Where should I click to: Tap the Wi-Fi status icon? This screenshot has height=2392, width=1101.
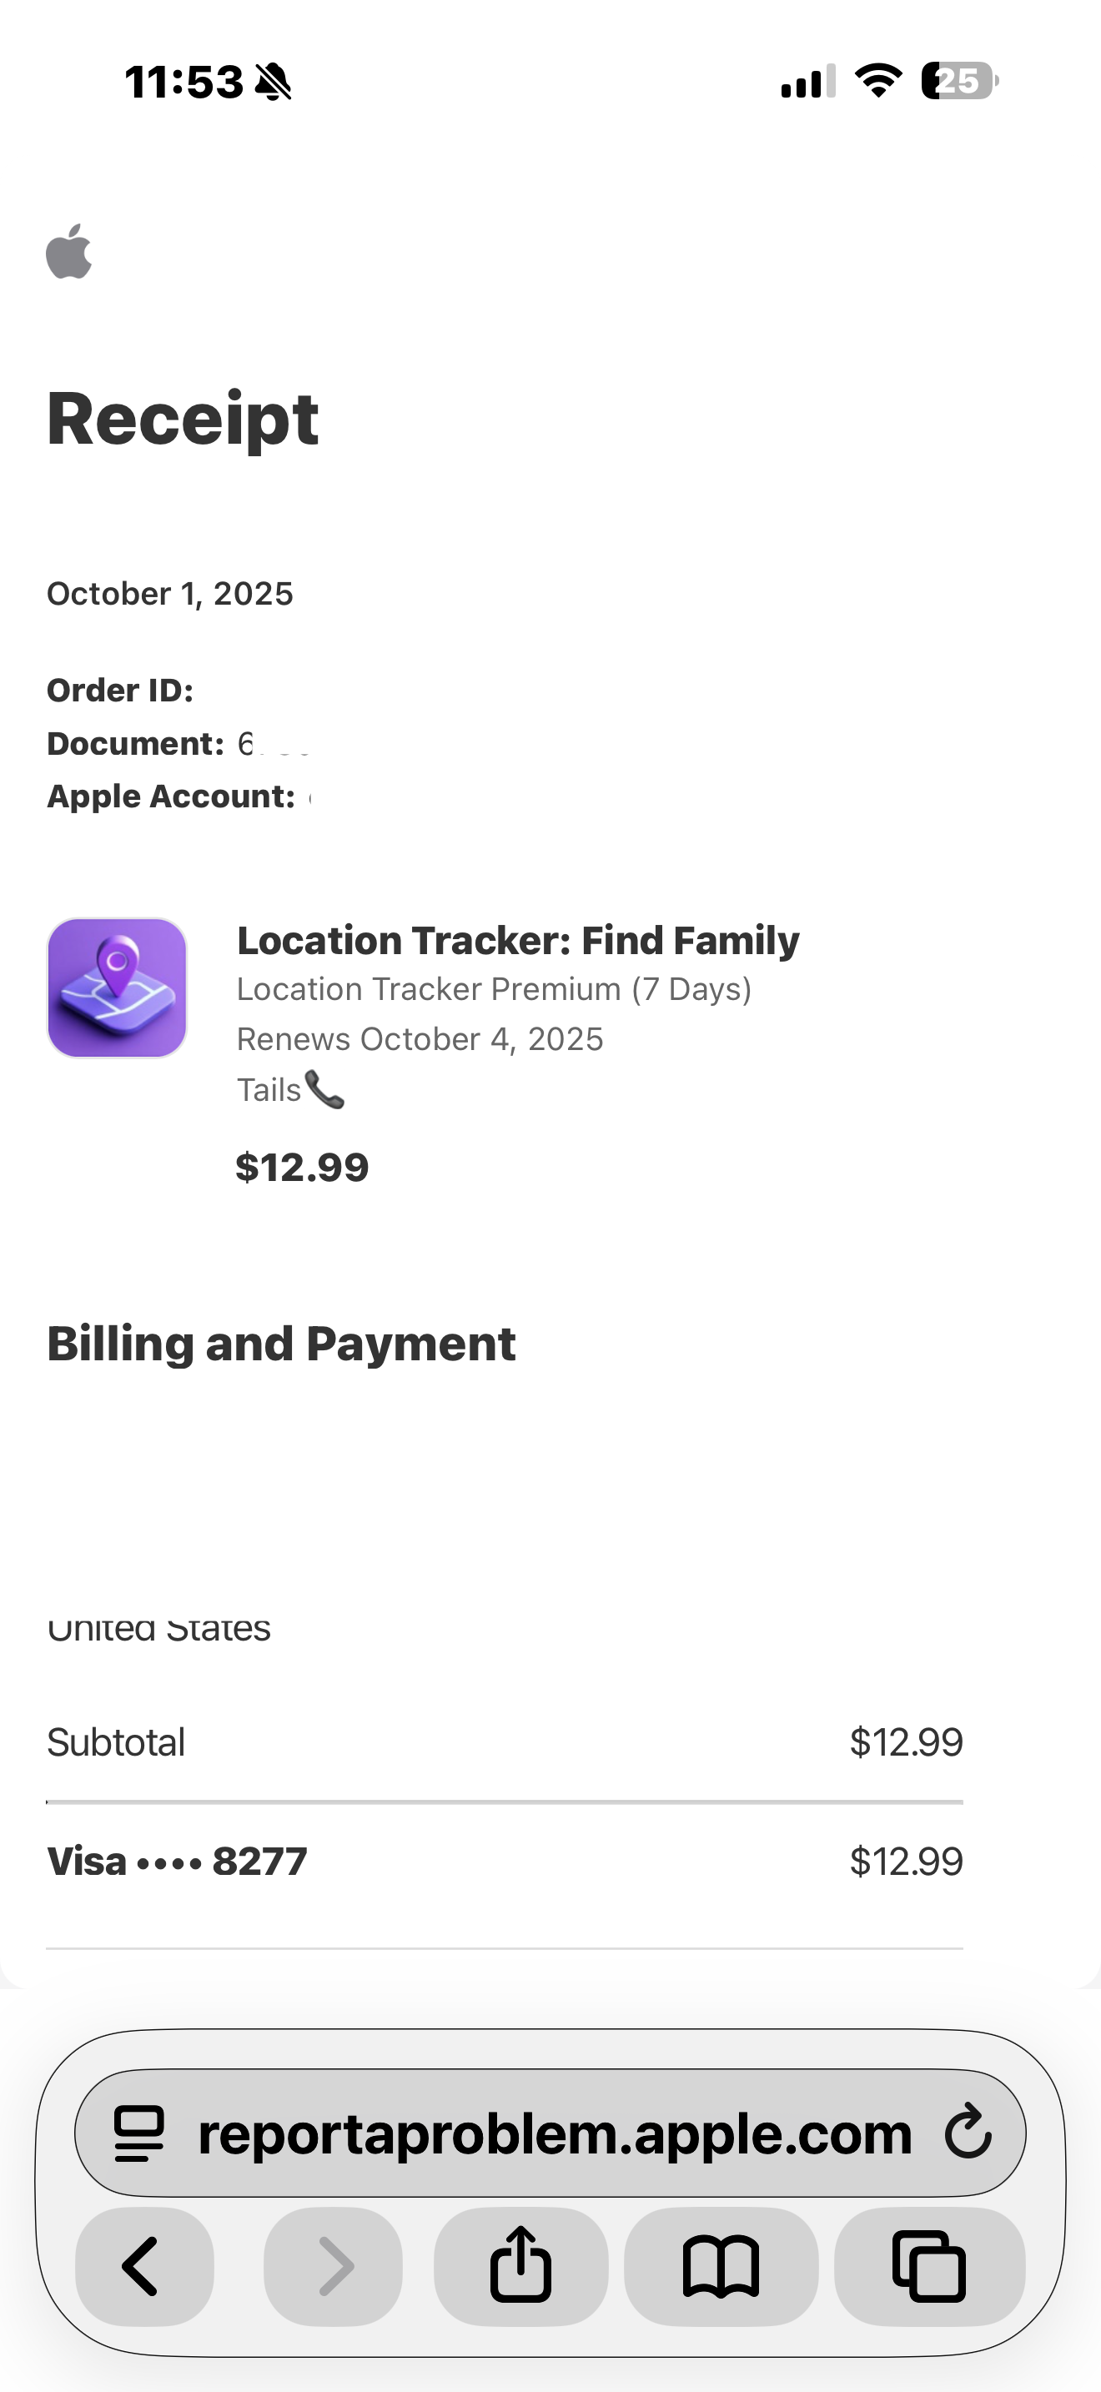(878, 81)
